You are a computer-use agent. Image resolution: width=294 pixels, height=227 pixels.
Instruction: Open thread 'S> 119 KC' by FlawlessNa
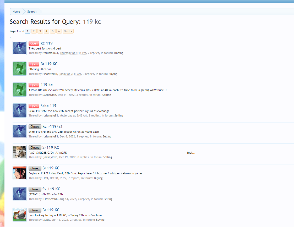51,189
